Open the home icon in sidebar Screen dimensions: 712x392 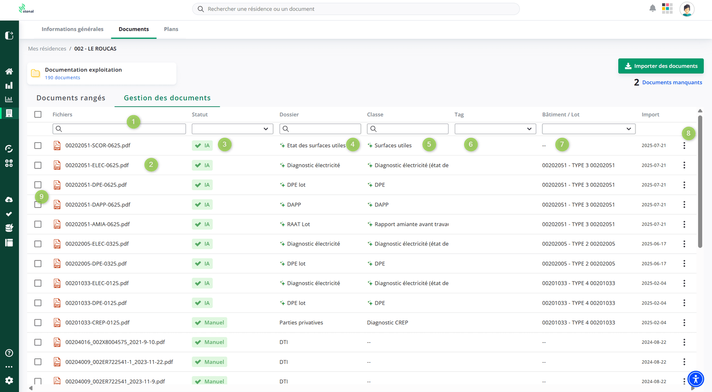pos(9,71)
